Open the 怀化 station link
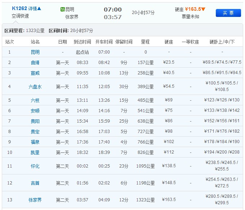 (35, 166)
